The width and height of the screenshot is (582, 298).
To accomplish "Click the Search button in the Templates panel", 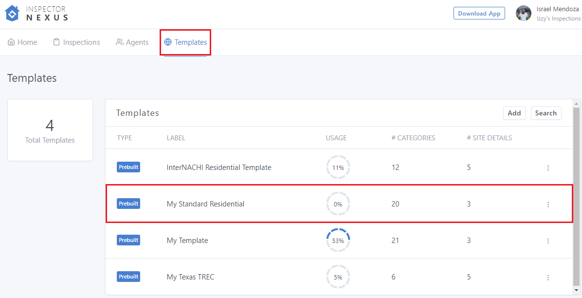I will click(546, 113).
